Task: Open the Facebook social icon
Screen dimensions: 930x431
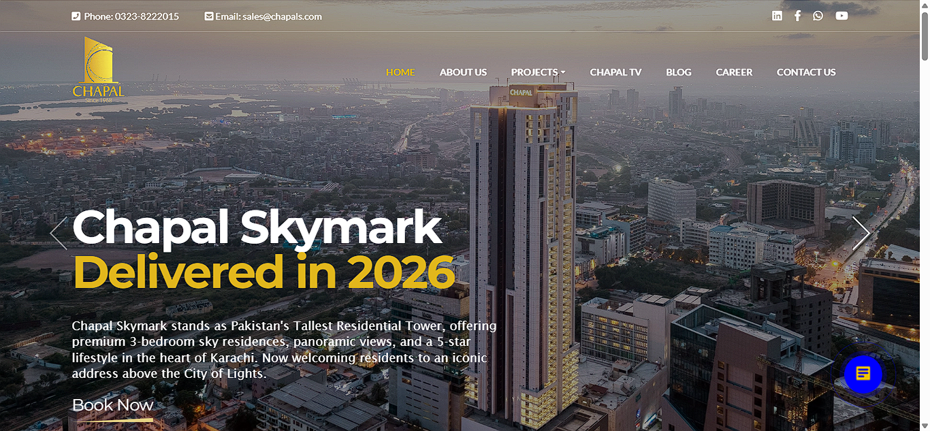Action: pyautogui.click(x=797, y=16)
